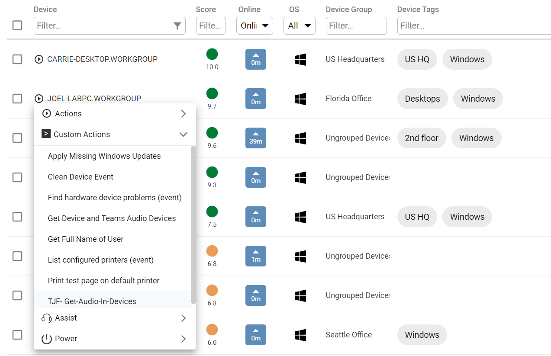Click the Windows OS icon for CARRIE-DESKTOP
Screen dimensions: 551x356
coord(300,59)
